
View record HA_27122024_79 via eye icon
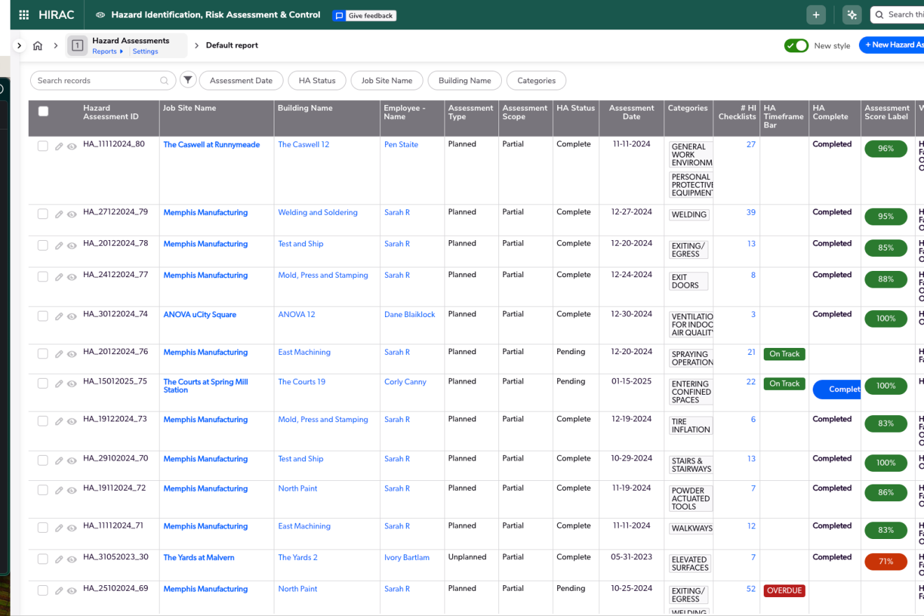[71, 214]
